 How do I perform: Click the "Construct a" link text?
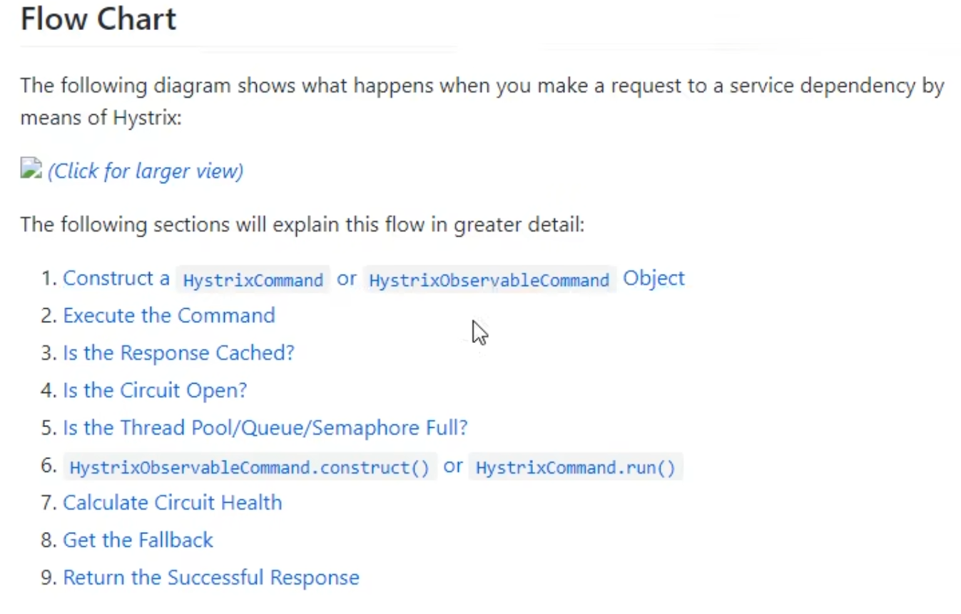point(116,278)
